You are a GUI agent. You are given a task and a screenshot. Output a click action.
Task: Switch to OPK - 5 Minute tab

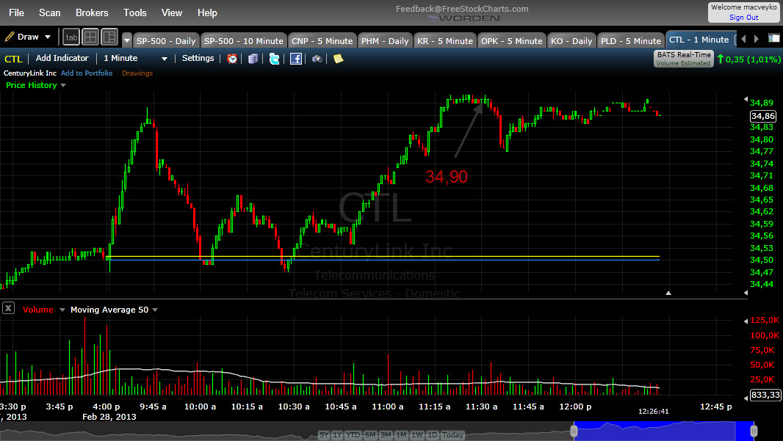(x=512, y=41)
